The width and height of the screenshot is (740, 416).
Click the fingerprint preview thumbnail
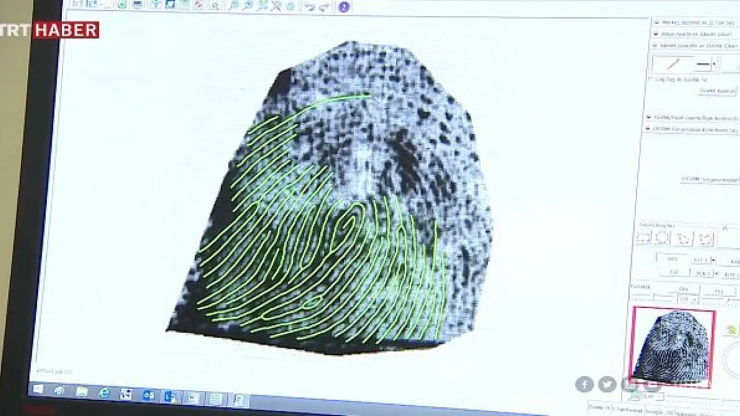coord(672,347)
